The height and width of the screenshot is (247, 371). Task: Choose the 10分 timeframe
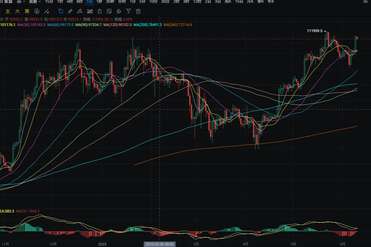click(x=154, y=2)
